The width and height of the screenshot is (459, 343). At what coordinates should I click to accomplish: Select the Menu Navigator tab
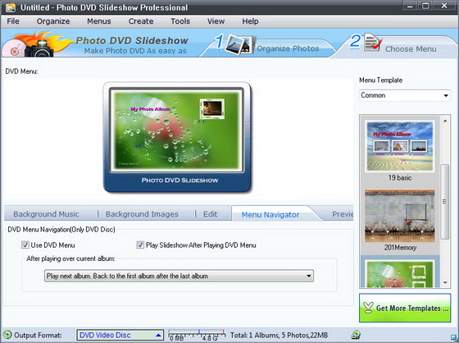(x=270, y=215)
